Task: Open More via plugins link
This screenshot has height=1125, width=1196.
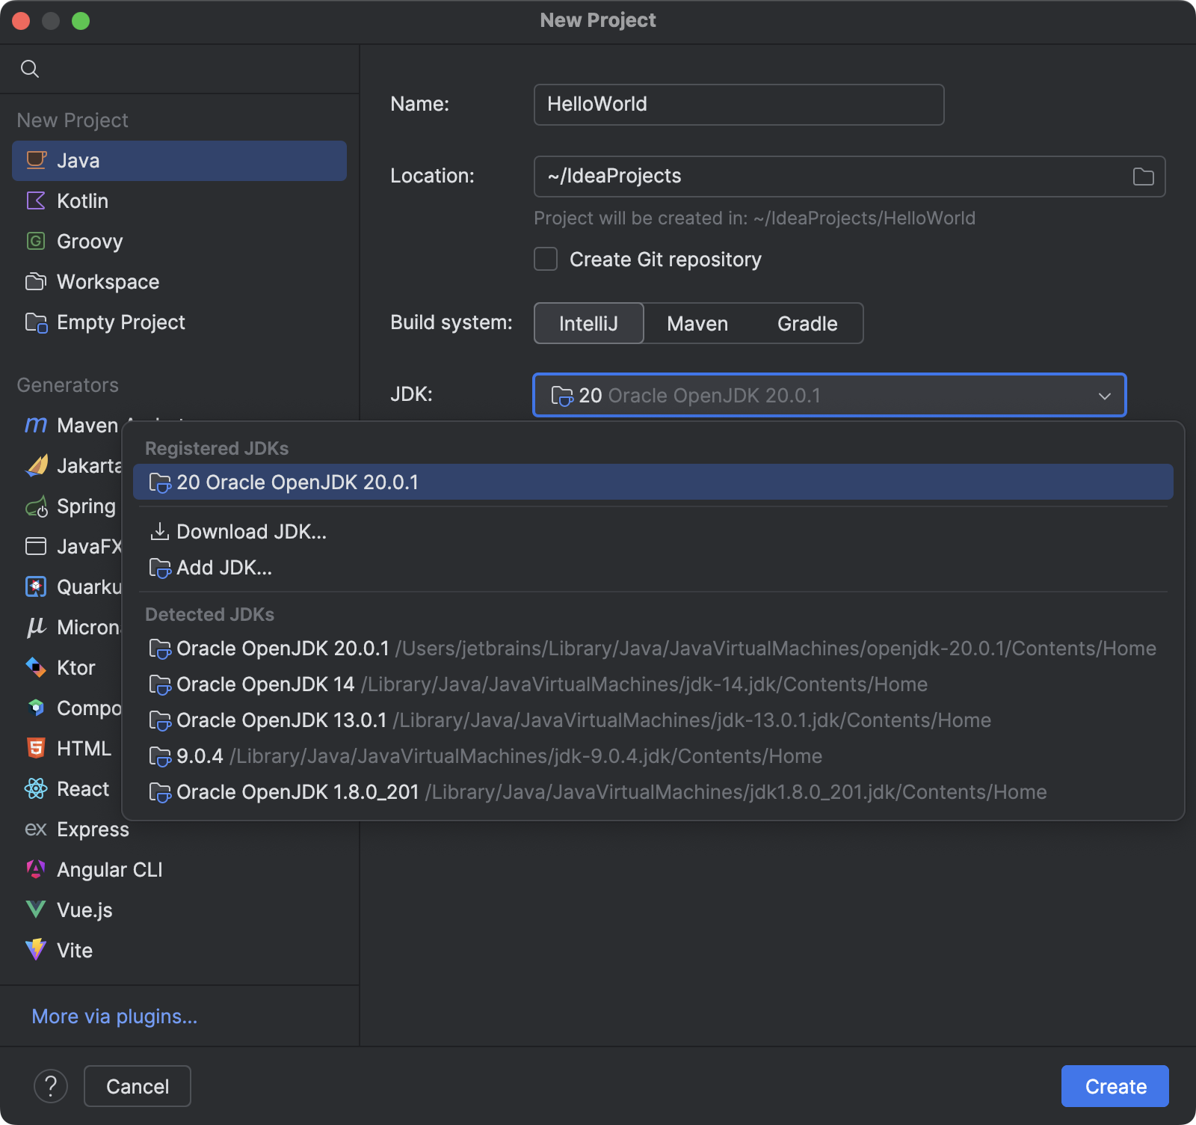Action: [x=114, y=1016]
